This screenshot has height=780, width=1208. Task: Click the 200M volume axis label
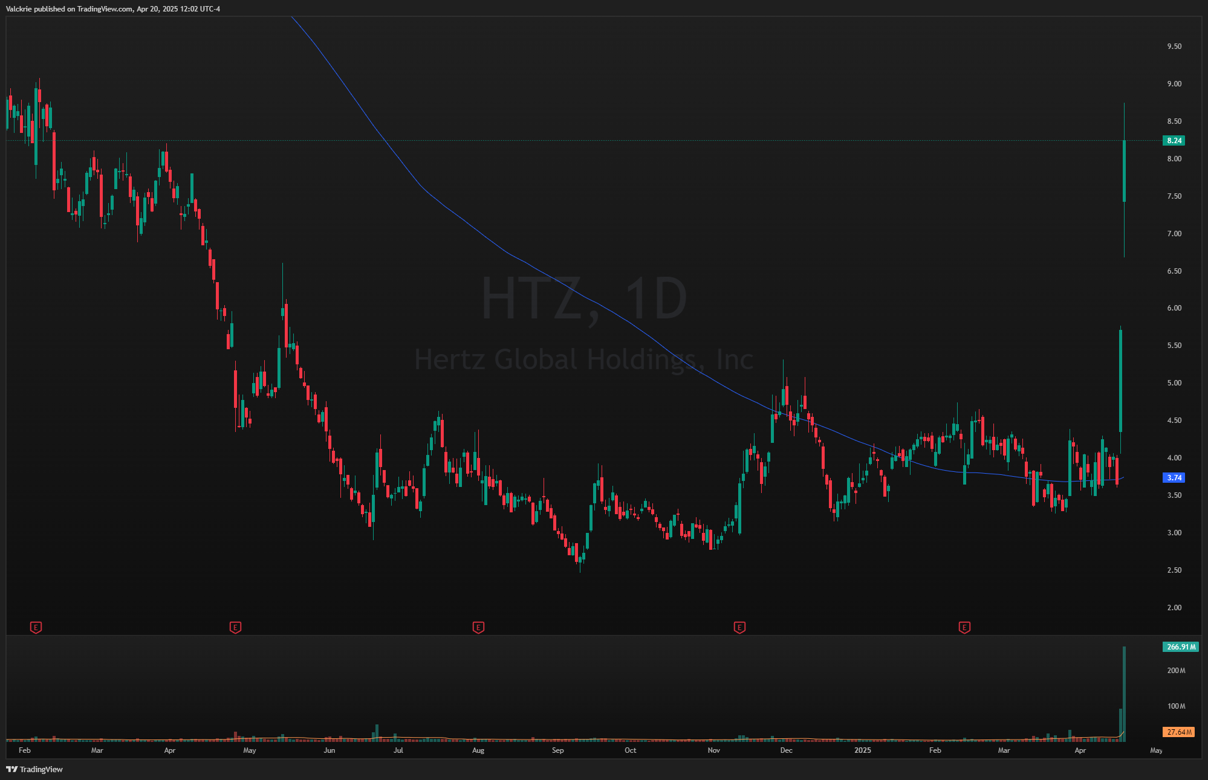pos(1176,671)
